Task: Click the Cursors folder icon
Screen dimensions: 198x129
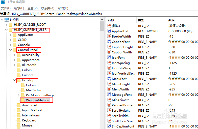Action: (19, 75)
